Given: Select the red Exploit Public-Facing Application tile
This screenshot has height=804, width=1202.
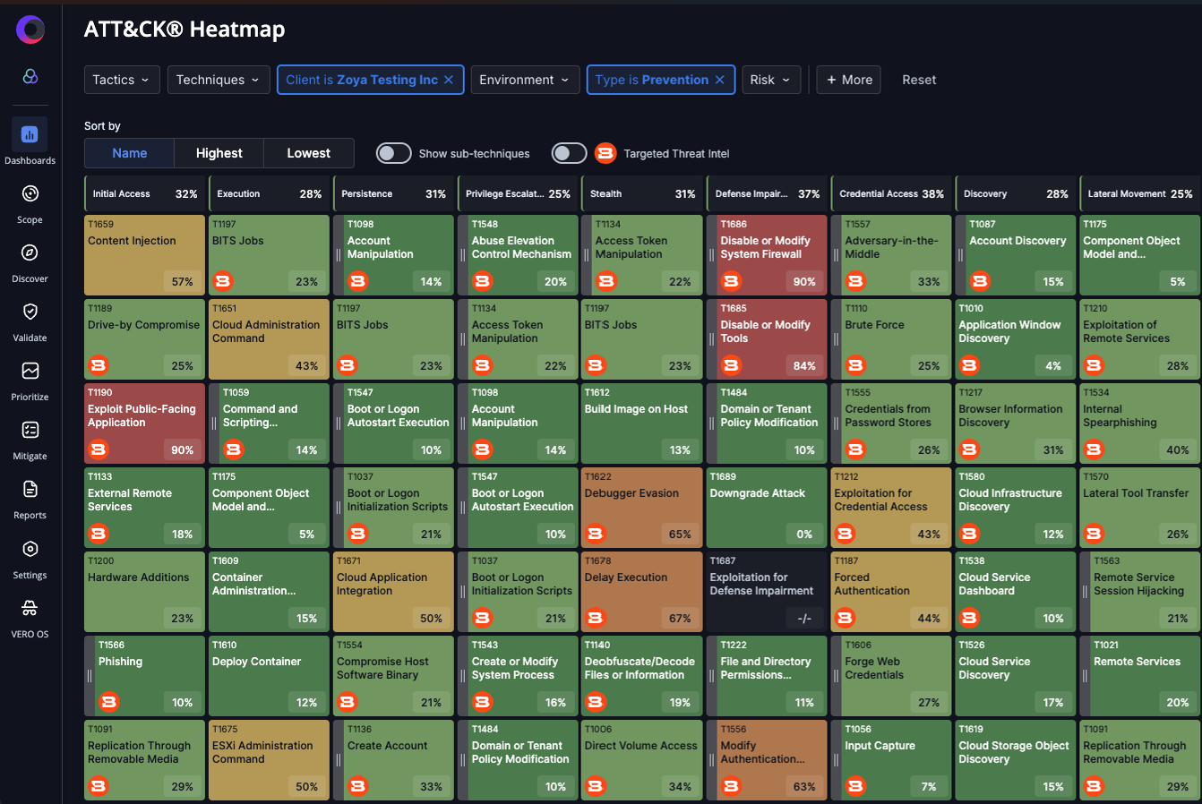Looking at the screenshot, I should click(x=144, y=423).
